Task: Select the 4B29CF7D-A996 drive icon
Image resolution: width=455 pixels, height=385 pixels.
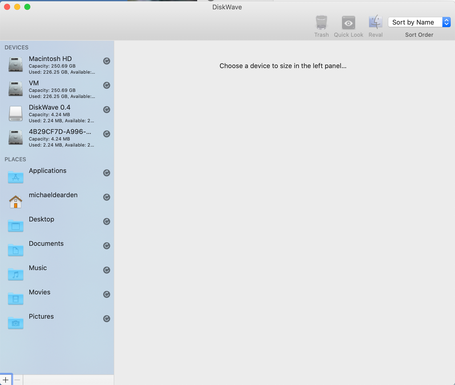Action: (16, 137)
